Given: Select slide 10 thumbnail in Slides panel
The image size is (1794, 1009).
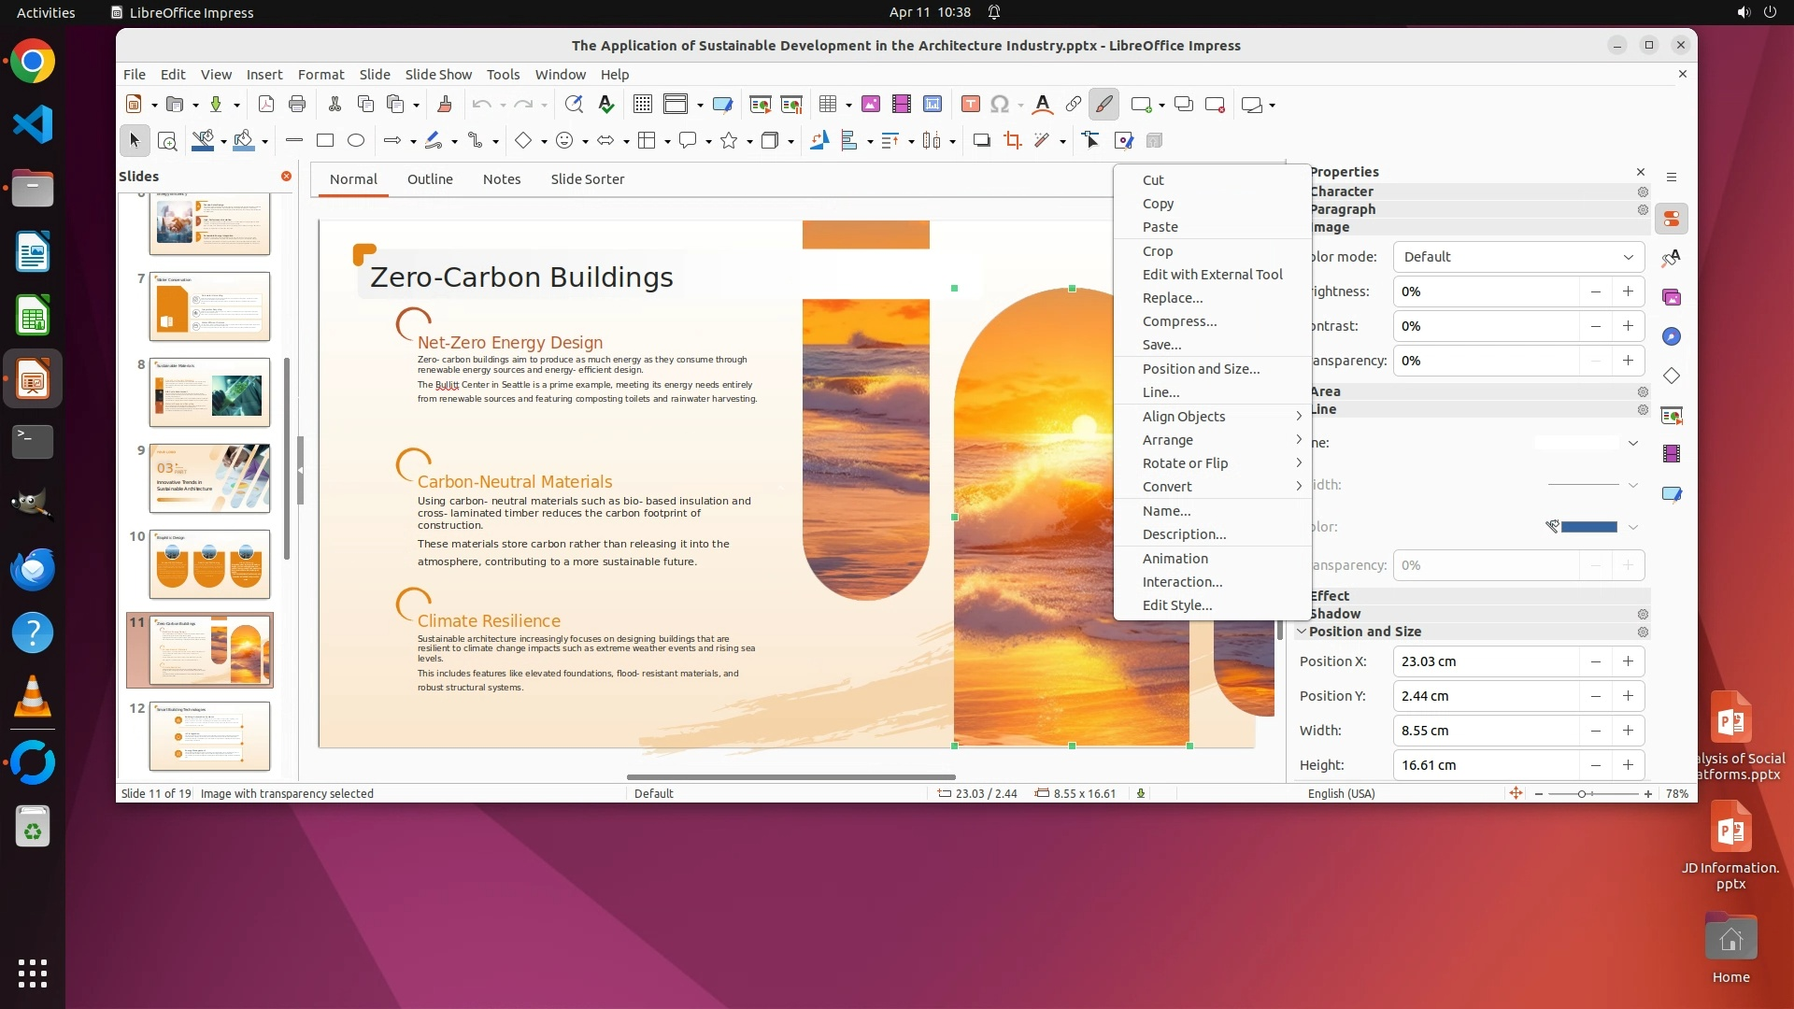Looking at the screenshot, I should pyautogui.click(x=209, y=564).
